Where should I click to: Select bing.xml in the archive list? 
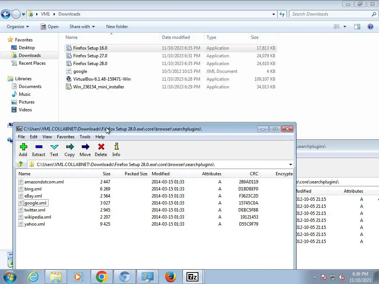point(33,189)
